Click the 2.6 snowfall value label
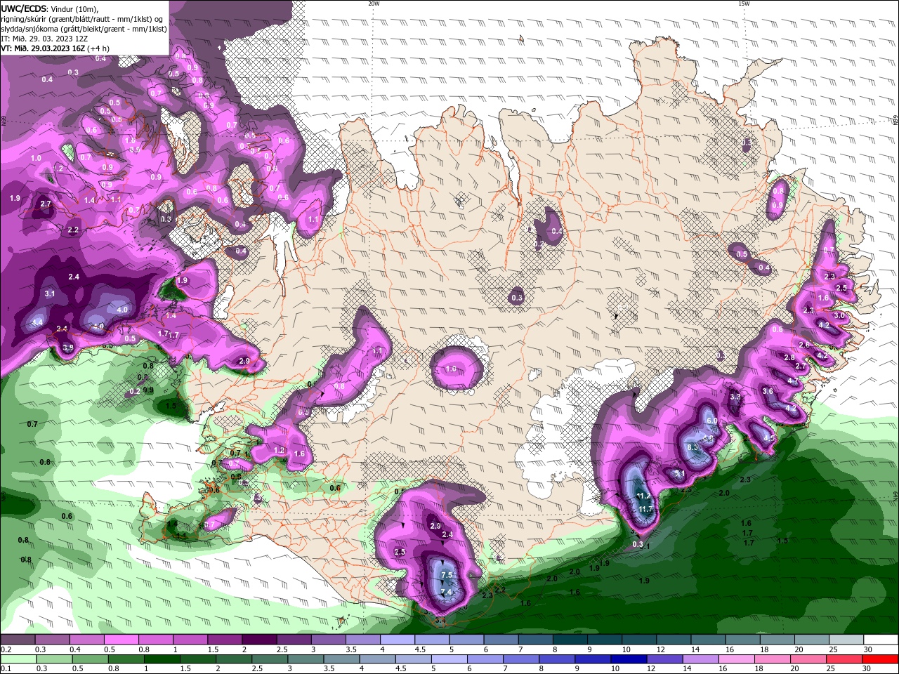 804,345
